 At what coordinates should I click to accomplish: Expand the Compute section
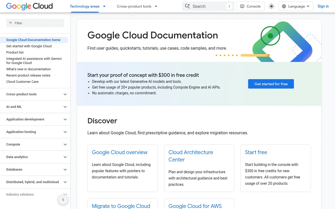pyautogui.click(x=35, y=144)
